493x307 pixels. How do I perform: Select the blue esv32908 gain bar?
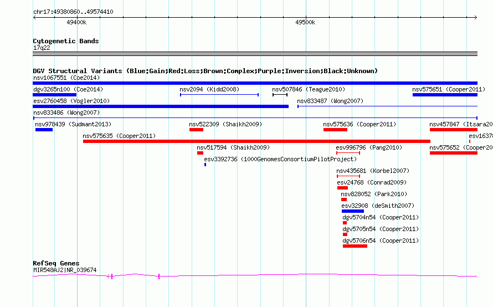click(353, 211)
